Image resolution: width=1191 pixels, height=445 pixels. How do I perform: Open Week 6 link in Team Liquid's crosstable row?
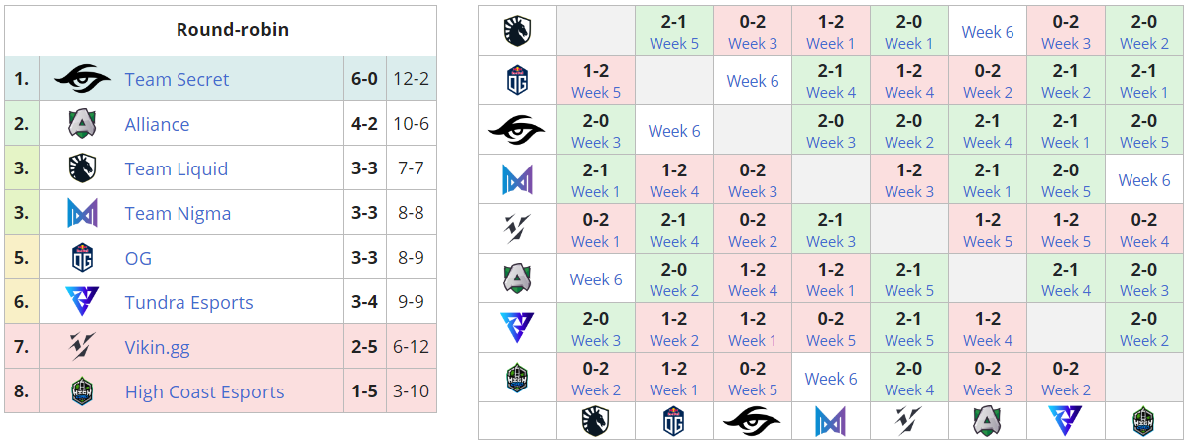[988, 32]
